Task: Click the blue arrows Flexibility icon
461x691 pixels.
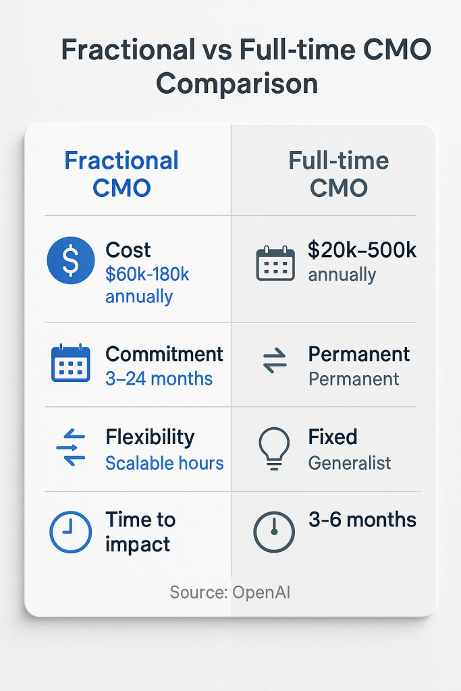Action: (71, 448)
